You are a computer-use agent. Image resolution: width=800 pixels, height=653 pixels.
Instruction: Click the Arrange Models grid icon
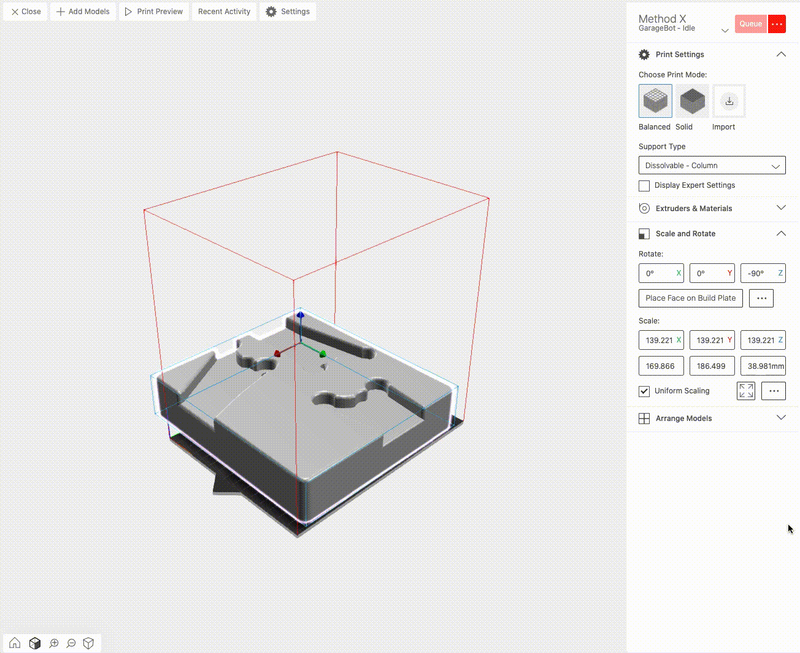[644, 419]
